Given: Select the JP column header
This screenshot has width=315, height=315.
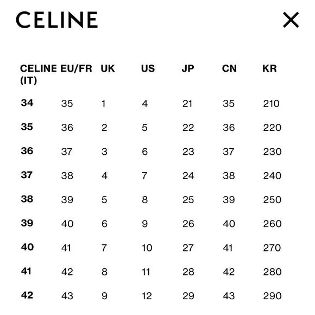Looking at the screenshot, I should [x=188, y=68].
